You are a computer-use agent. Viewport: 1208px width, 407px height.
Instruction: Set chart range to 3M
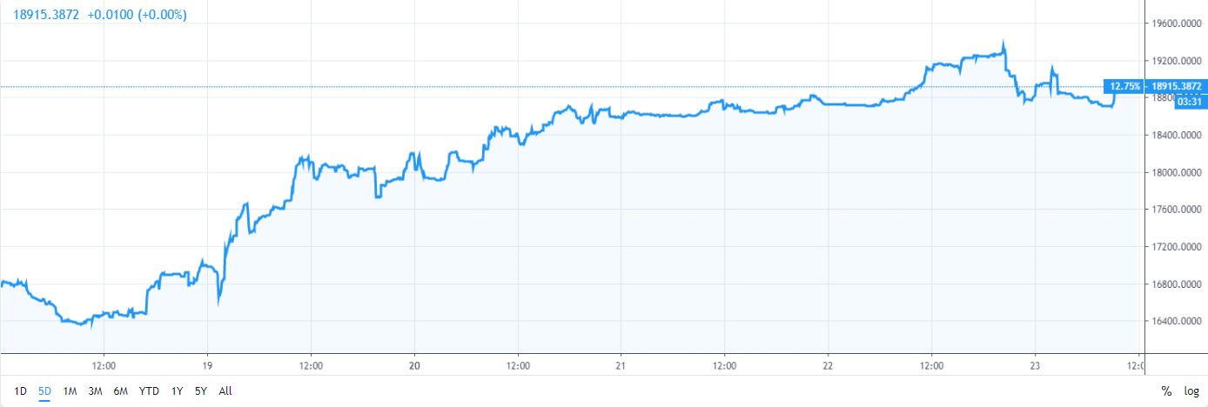coord(96,391)
